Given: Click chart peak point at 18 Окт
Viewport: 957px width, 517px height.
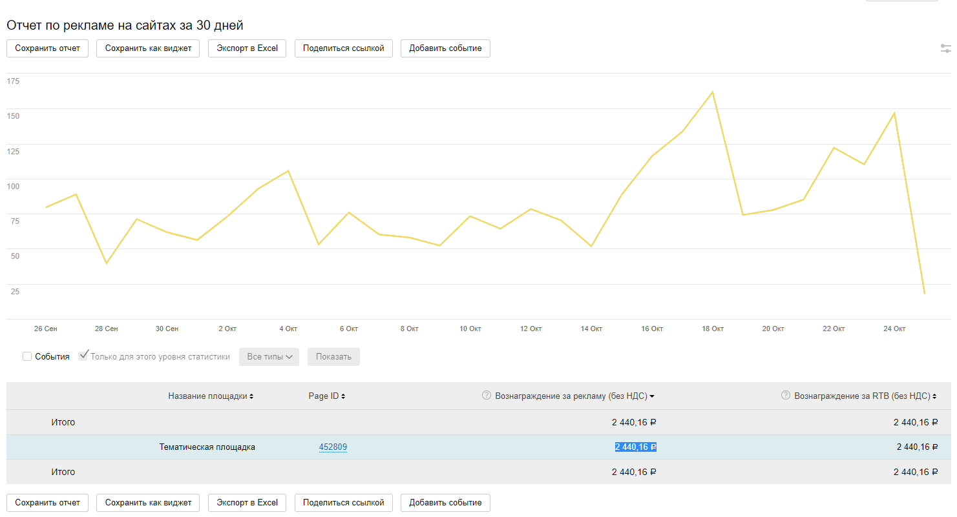Looking at the screenshot, I should click(712, 92).
